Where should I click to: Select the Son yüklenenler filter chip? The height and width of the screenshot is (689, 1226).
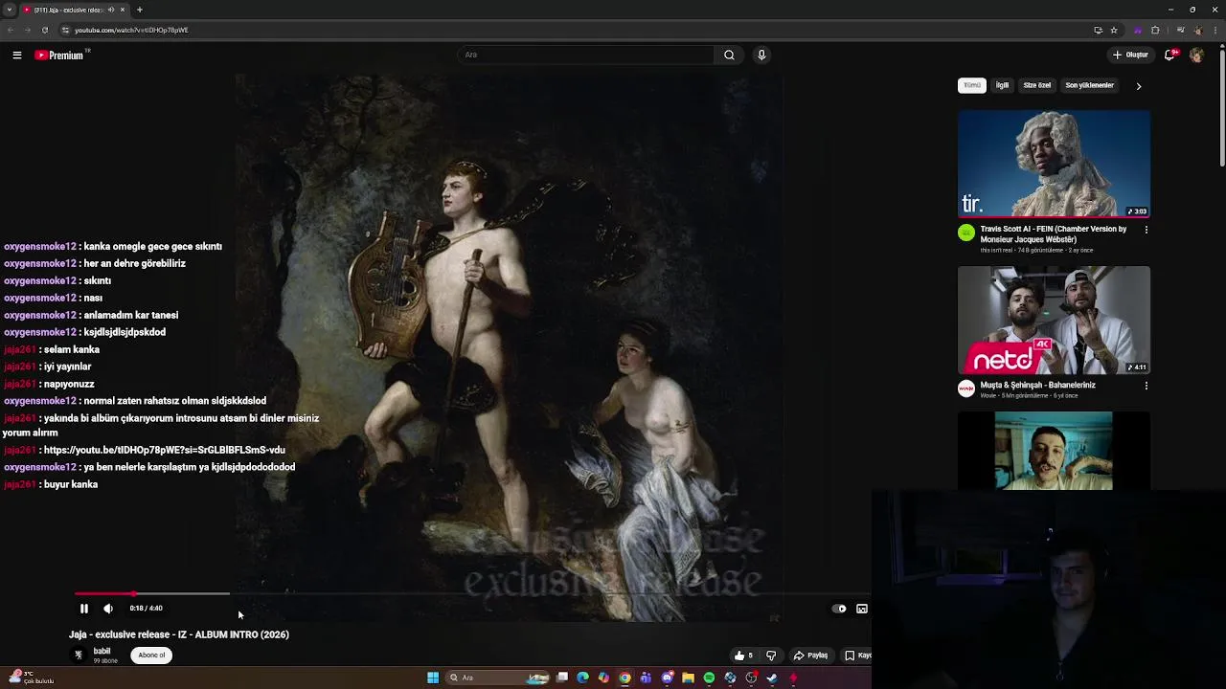[1090, 85]
